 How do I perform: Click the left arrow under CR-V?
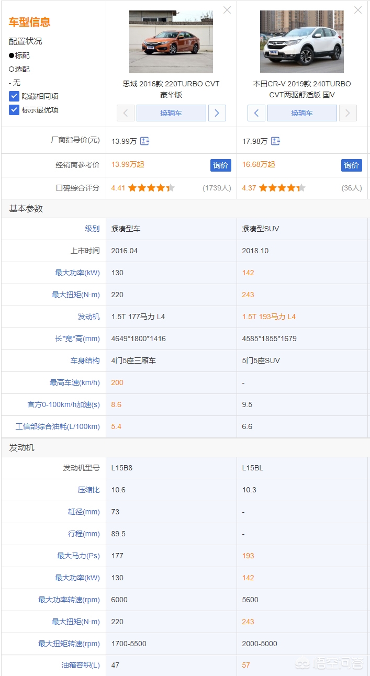tap(256, 113)
